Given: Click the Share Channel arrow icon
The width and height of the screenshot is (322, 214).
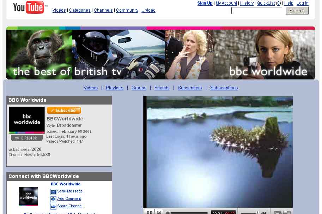Looking at the screenshot, I should pyautogui.click(x=53, y=207).
